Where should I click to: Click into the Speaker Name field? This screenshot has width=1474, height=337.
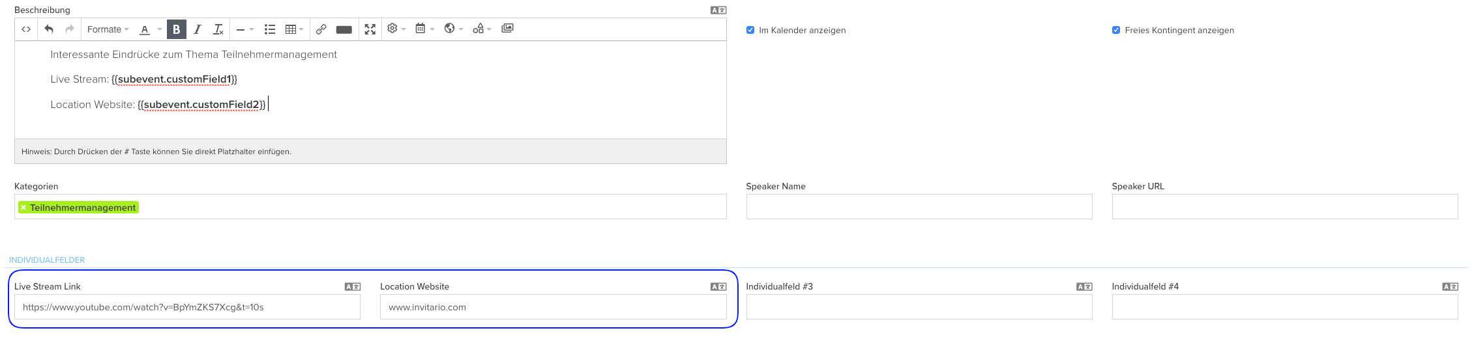pos(919,207)
